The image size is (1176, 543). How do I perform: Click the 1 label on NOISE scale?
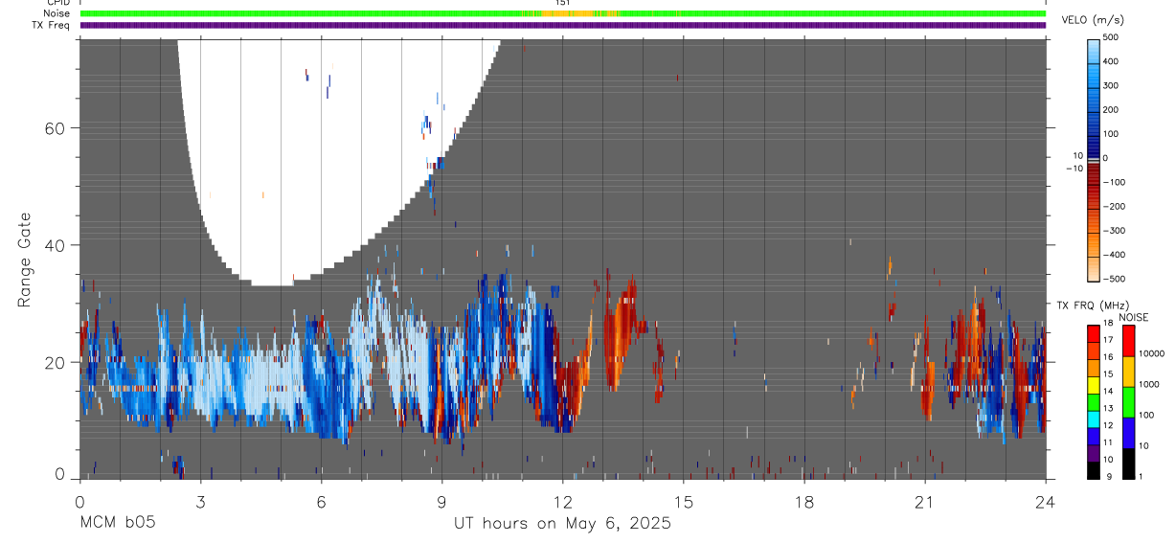[1142, 476]
